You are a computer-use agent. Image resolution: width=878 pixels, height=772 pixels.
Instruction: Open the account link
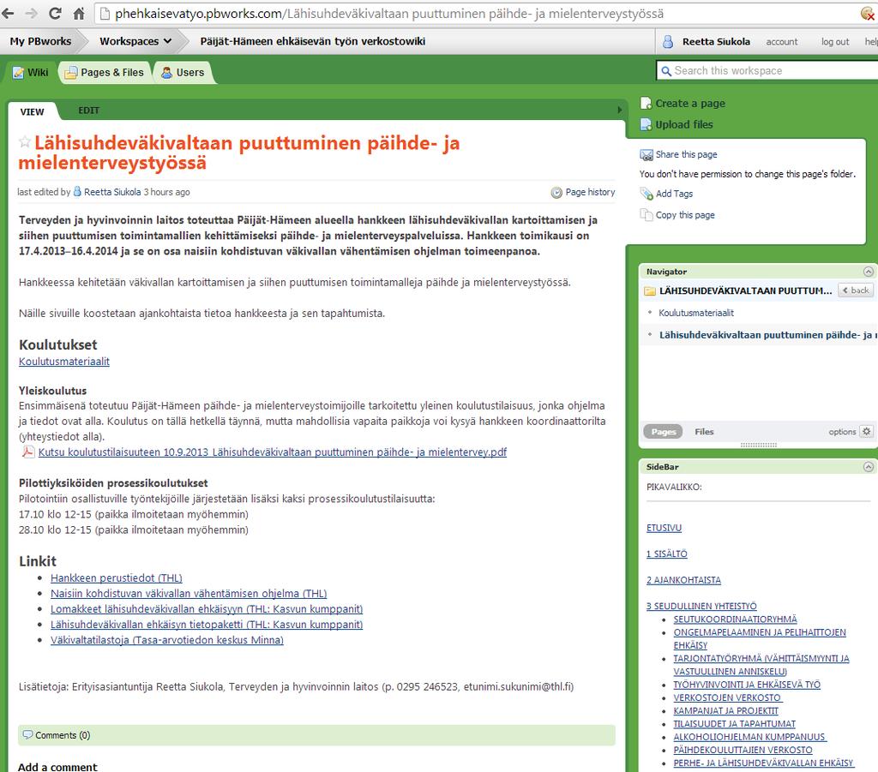click(x=782, y=41)
